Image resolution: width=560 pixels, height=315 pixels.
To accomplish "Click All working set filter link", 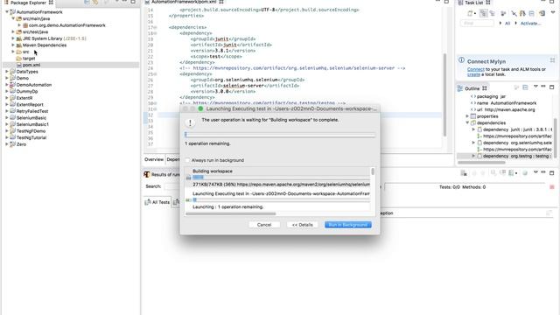I will [507, 24].
